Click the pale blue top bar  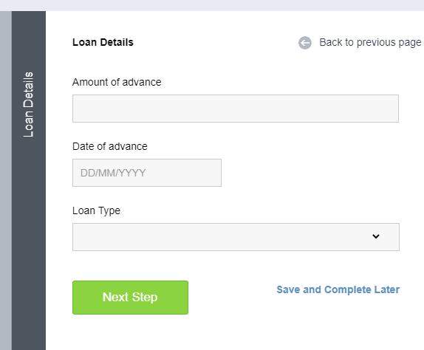[x=212, y=5]
